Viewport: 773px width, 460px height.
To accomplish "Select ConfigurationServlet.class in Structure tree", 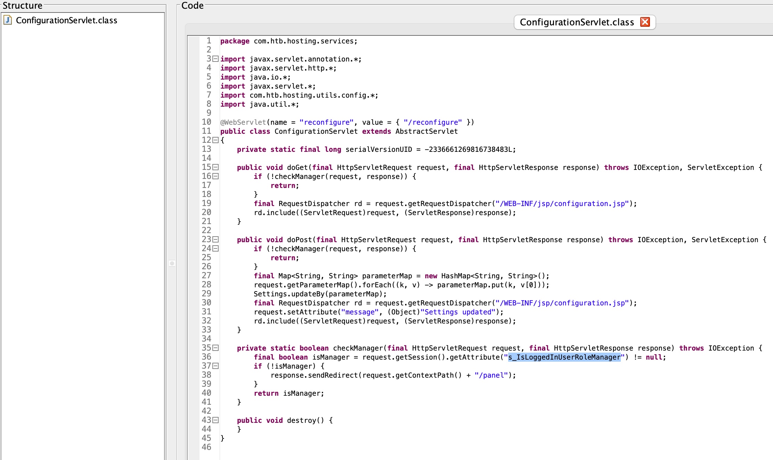I will [x=66, y=20].
